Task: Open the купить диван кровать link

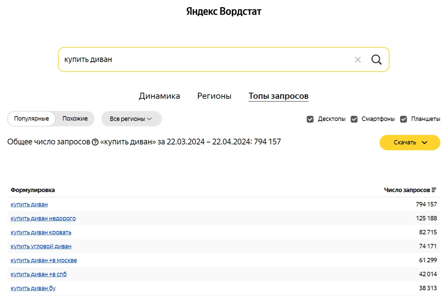Action: (x=41, y=232)
